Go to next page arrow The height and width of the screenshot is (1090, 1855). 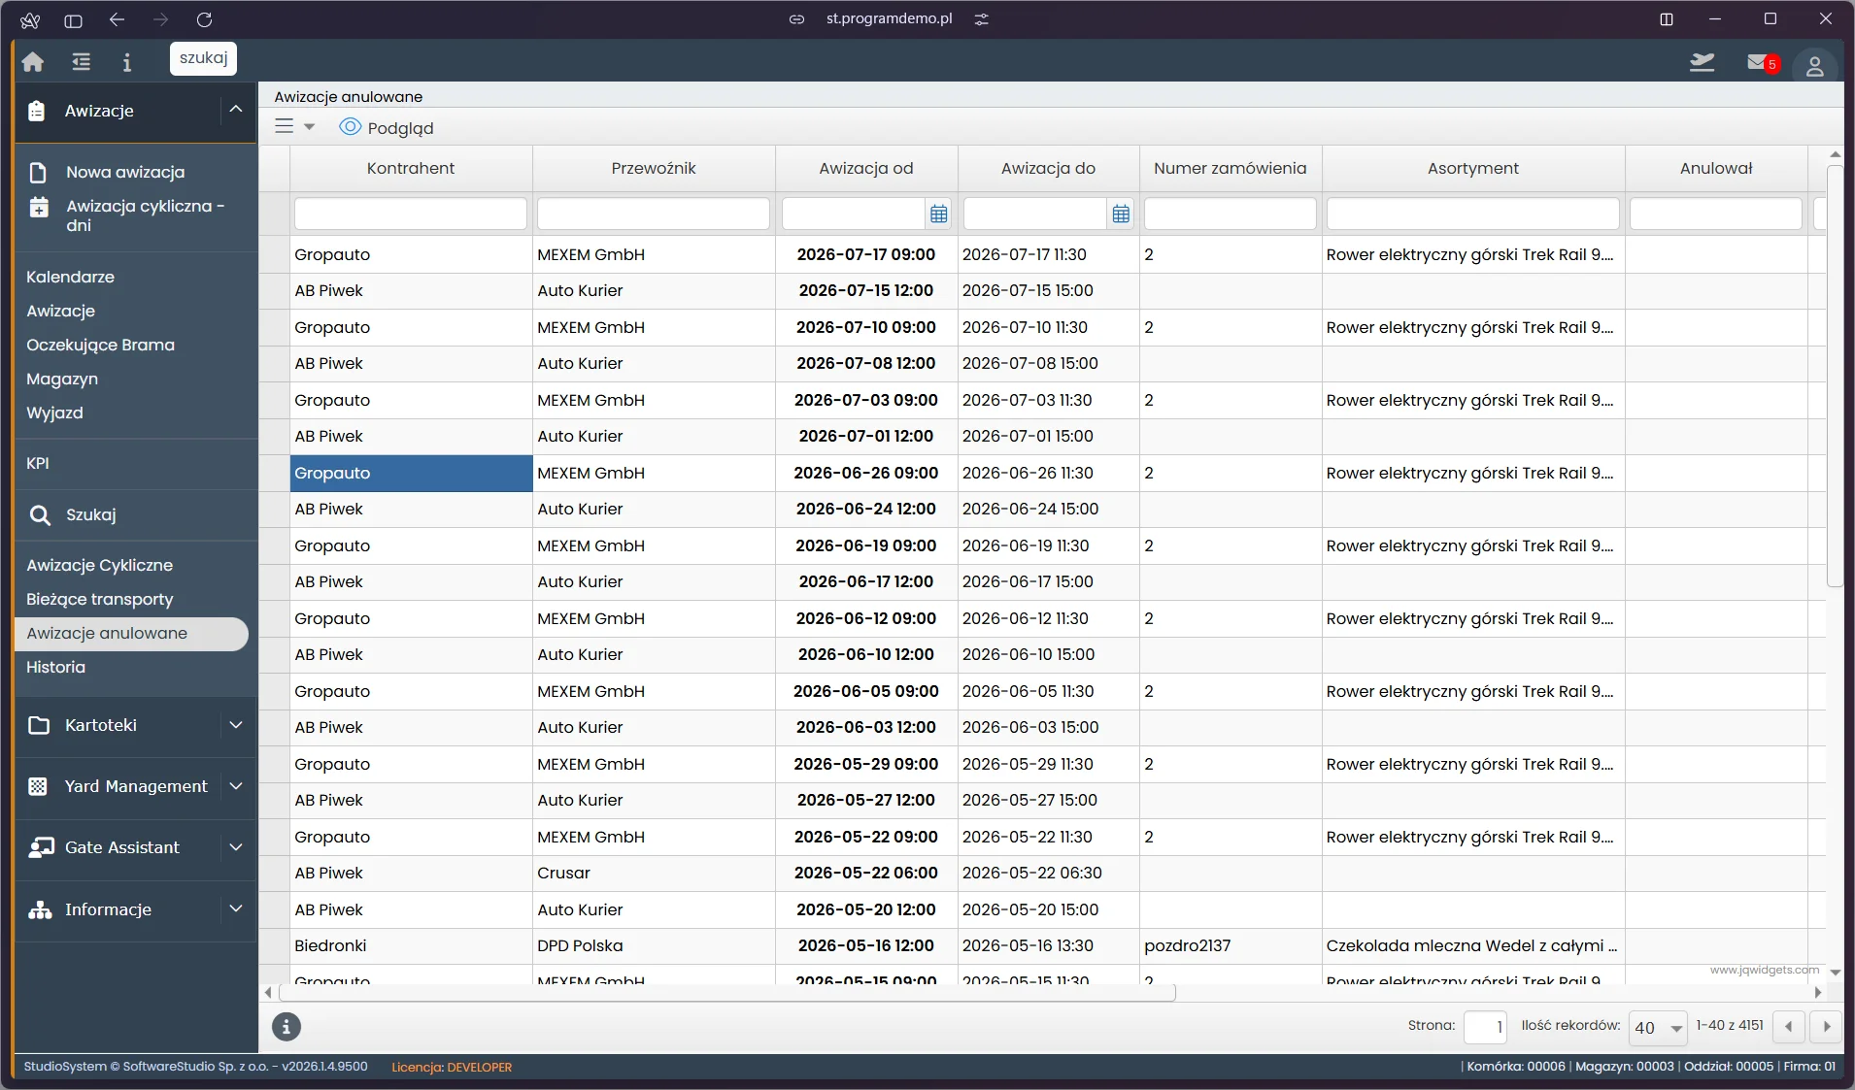[x=1826, y=1027]
